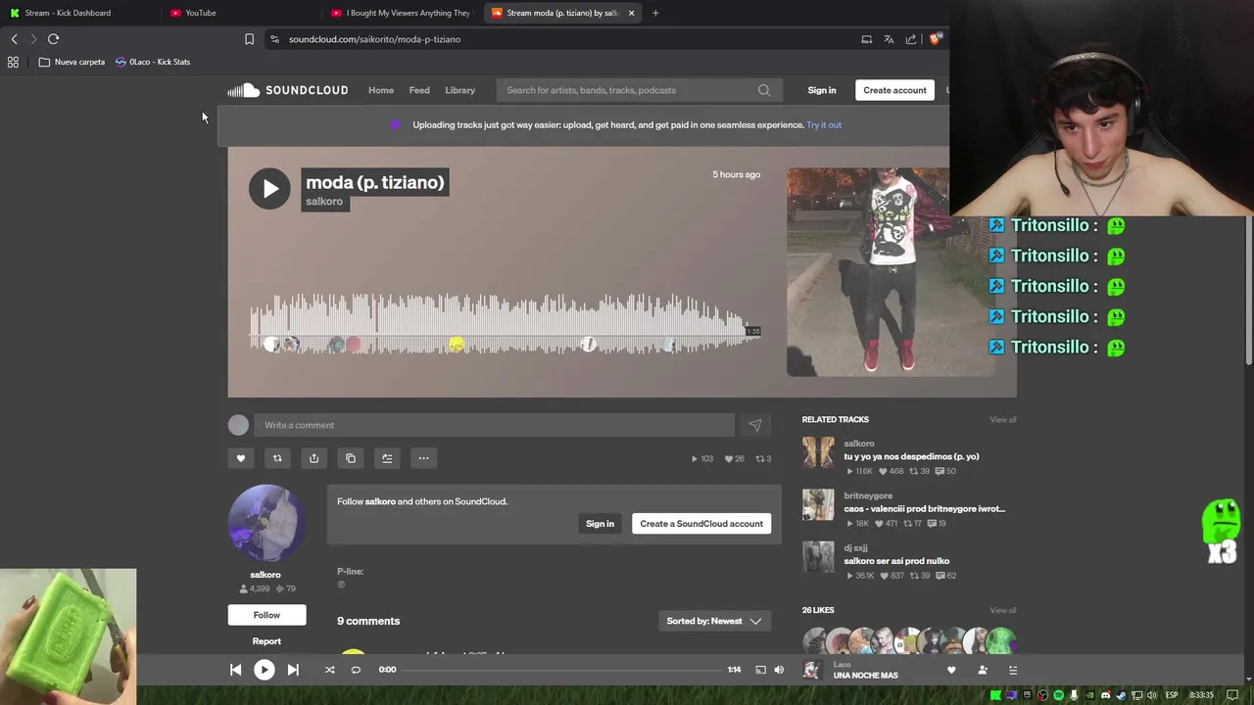The height and width of the screenshot is (705, 1254).
Task: Open related track tu y yo ya nos despedimos
Action: (x=911, y=456)
